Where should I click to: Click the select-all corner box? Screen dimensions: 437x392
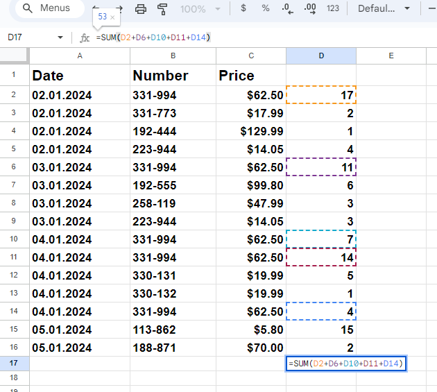point(14,56)
